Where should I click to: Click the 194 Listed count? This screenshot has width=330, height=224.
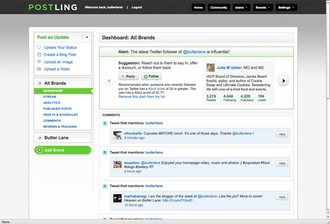262,98
